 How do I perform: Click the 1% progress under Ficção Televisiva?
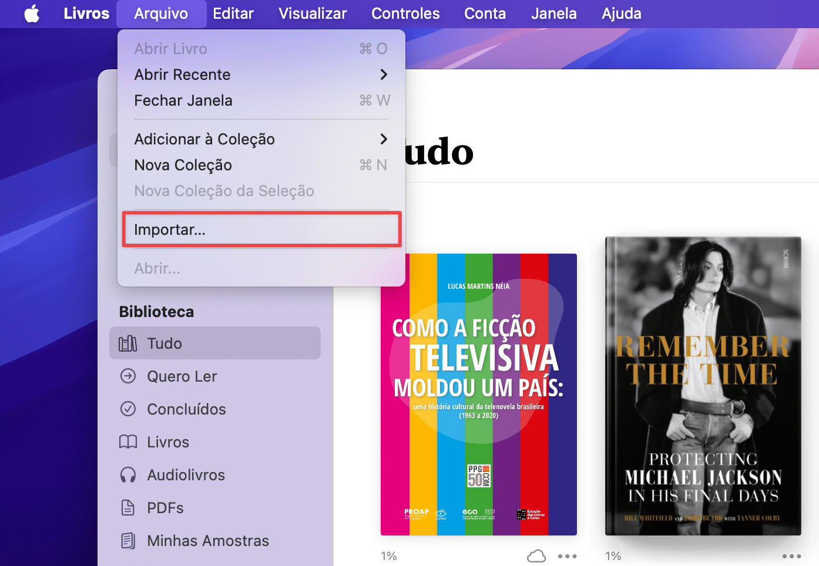(x=389, y=556)
